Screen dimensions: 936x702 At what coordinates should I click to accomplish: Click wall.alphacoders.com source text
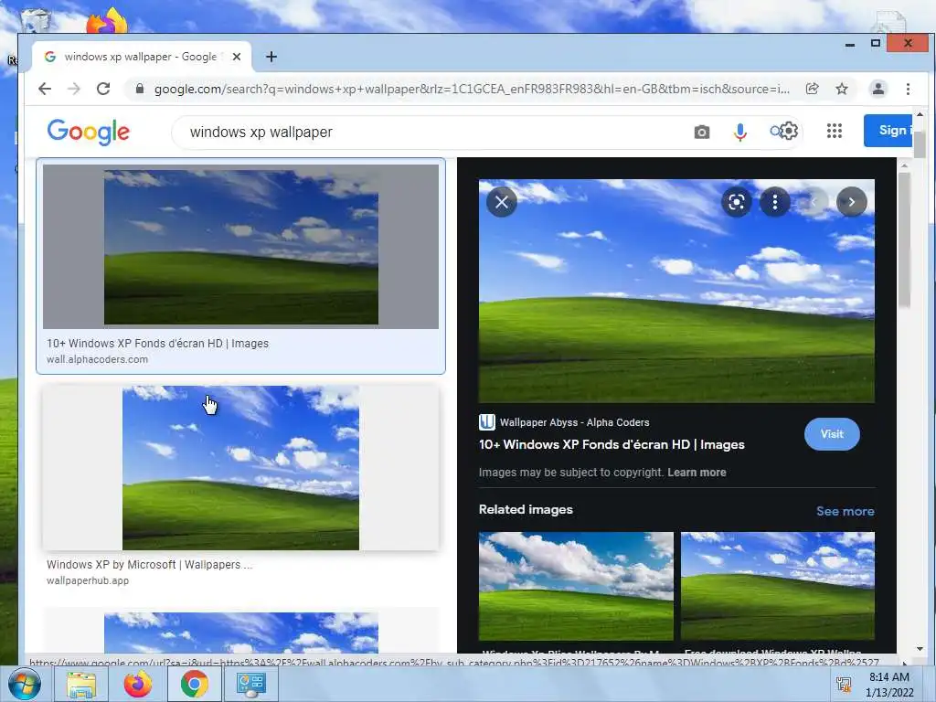(x=97, y=359)
